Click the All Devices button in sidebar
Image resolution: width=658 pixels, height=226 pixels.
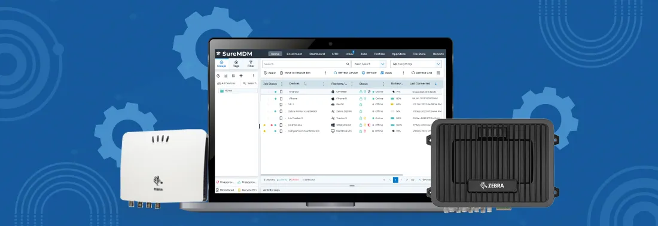click(226, 83)
